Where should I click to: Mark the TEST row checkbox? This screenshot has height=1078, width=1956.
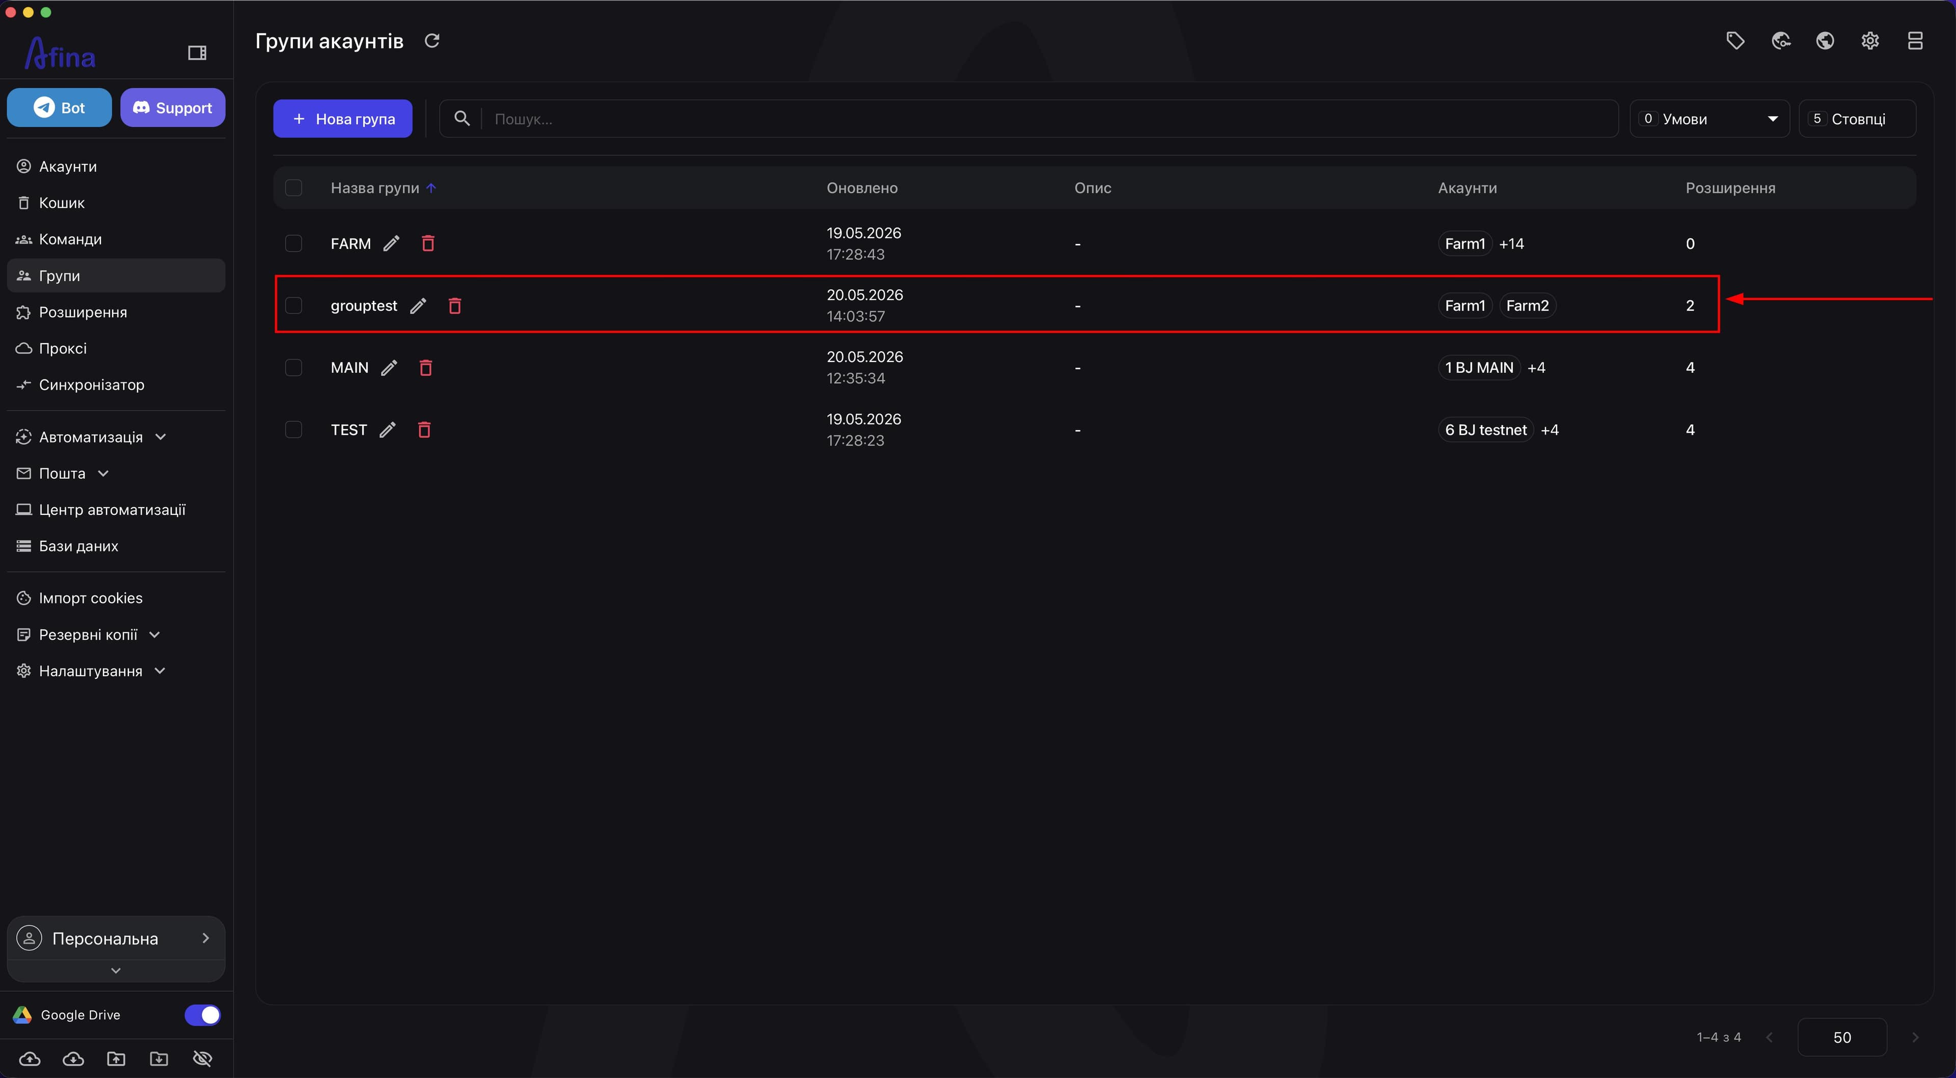[294, 430]
